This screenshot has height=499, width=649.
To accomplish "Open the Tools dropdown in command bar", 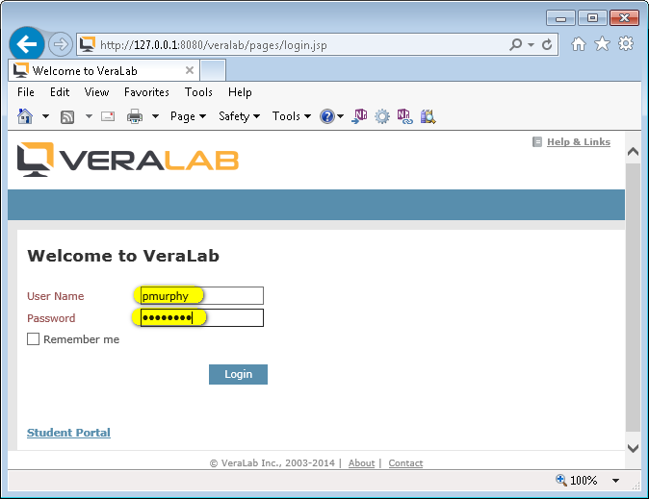I will click(x=292, y=116).
